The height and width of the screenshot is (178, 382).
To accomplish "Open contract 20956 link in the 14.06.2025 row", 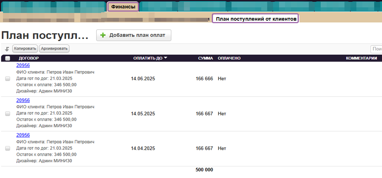I will point(23,66).
